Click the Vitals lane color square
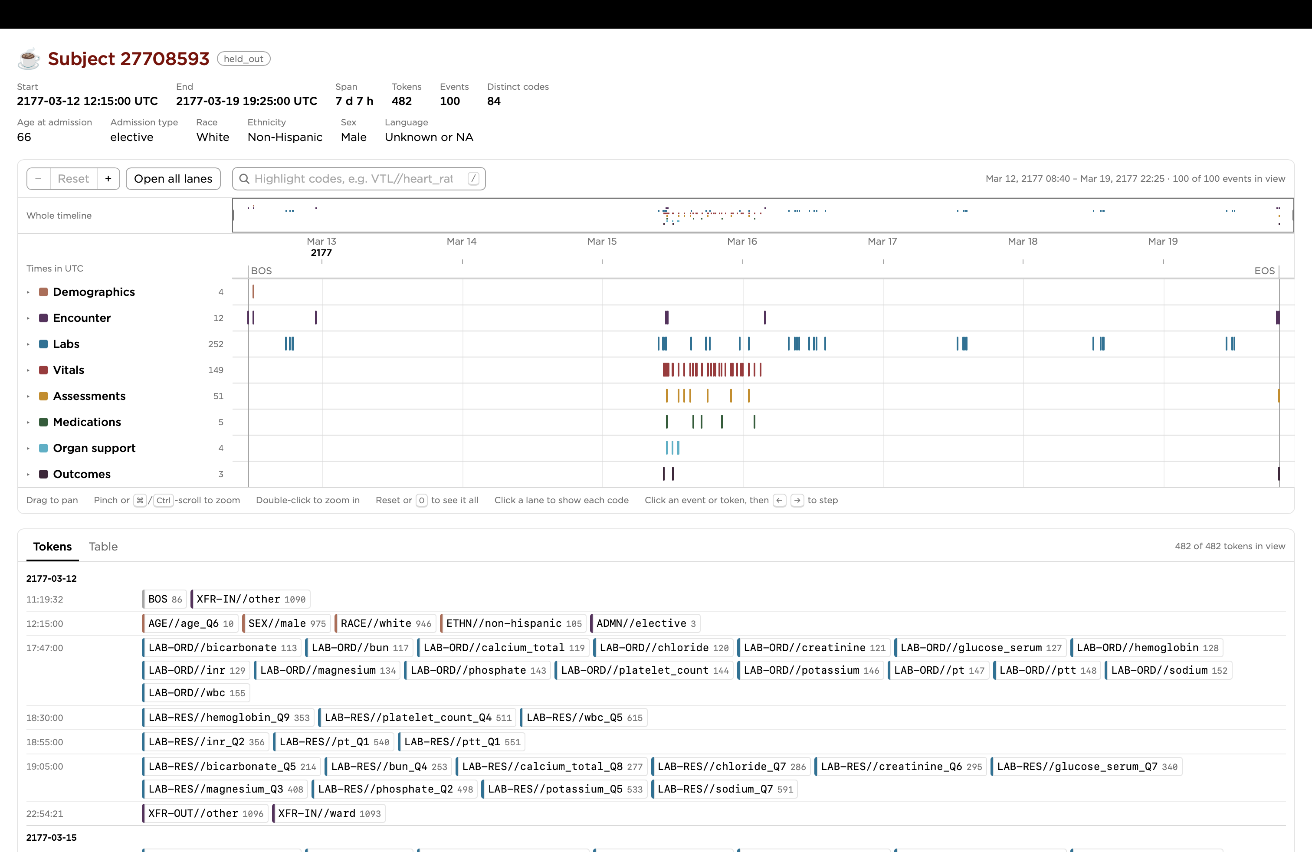The height and width of the screenshot is (852, 1312). pyautogui.click(x=43, y=370)
